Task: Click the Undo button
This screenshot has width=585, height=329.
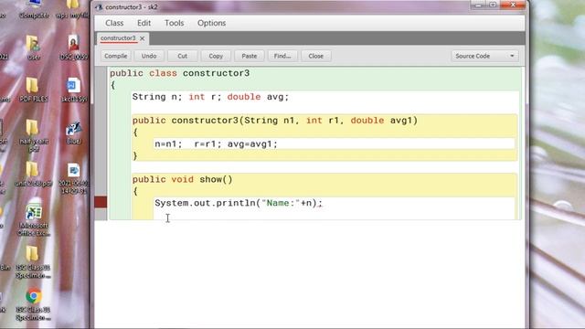Action: [149, 56]
